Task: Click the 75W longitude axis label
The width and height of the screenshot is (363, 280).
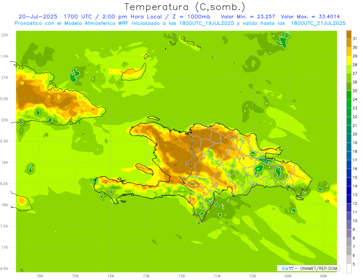Action: 75,276
